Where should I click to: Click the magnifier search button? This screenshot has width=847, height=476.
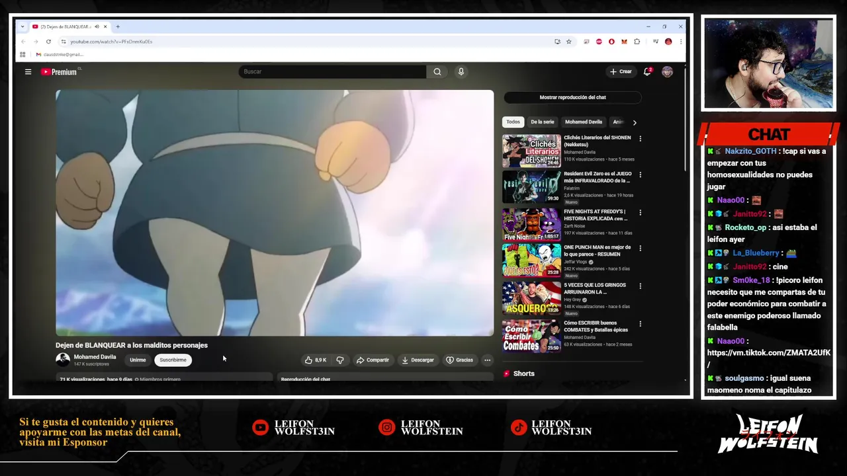coord(437,71)
